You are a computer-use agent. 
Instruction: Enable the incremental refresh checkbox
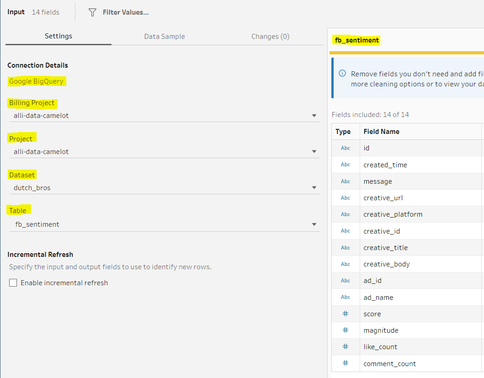pyautogui.click(x=13, y=283)
